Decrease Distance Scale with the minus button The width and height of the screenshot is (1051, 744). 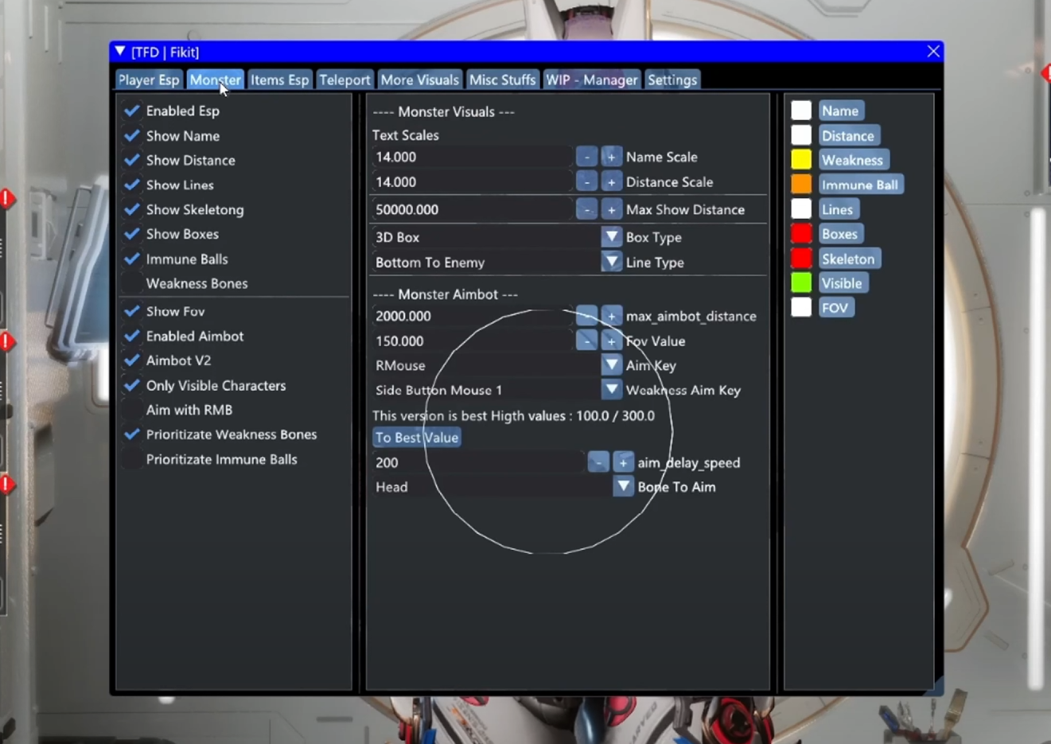586,182
